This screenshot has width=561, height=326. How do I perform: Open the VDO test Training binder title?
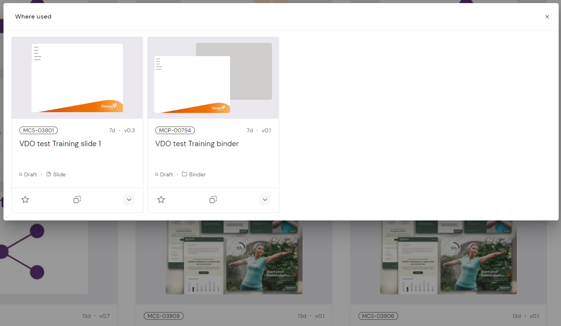click(x=197, y=144)
